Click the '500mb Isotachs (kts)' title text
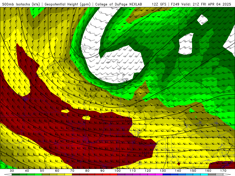The image size is (235, 176). coord(21,4)
